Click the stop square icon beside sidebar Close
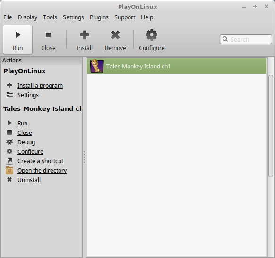Viewport: 275px width, 258px height. (x=9, y=133)
